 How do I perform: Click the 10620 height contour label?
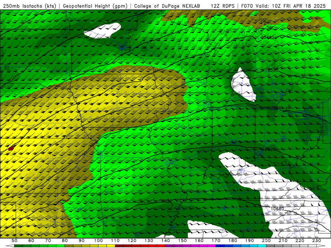[269, 149]
